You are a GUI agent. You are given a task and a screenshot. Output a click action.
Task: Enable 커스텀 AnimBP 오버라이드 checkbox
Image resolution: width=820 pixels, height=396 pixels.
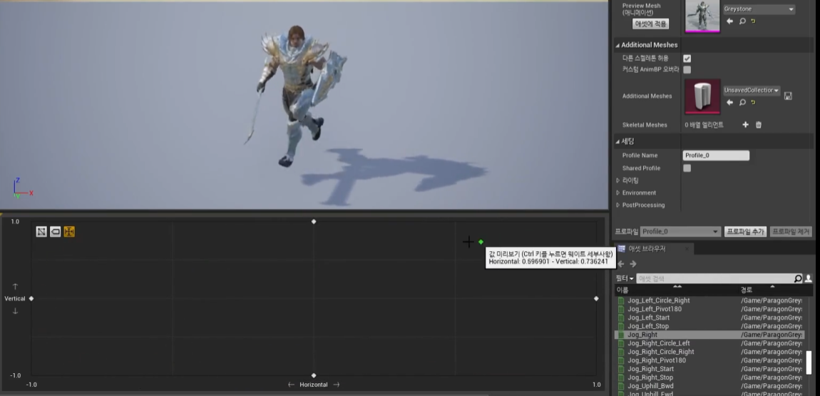pos(687,70)
